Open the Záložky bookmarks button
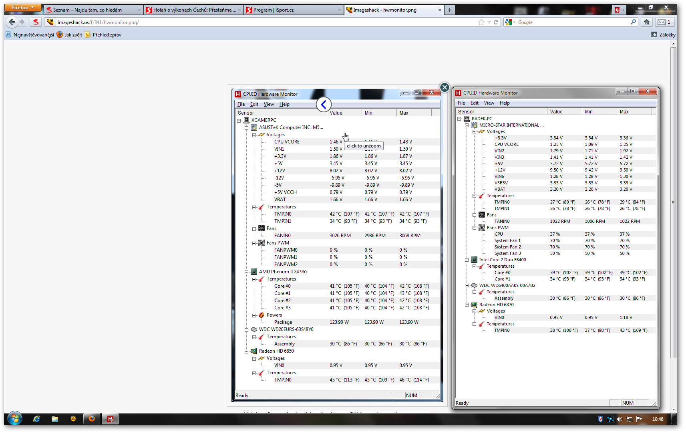684x432 pixels. click(x=663, y=35)
